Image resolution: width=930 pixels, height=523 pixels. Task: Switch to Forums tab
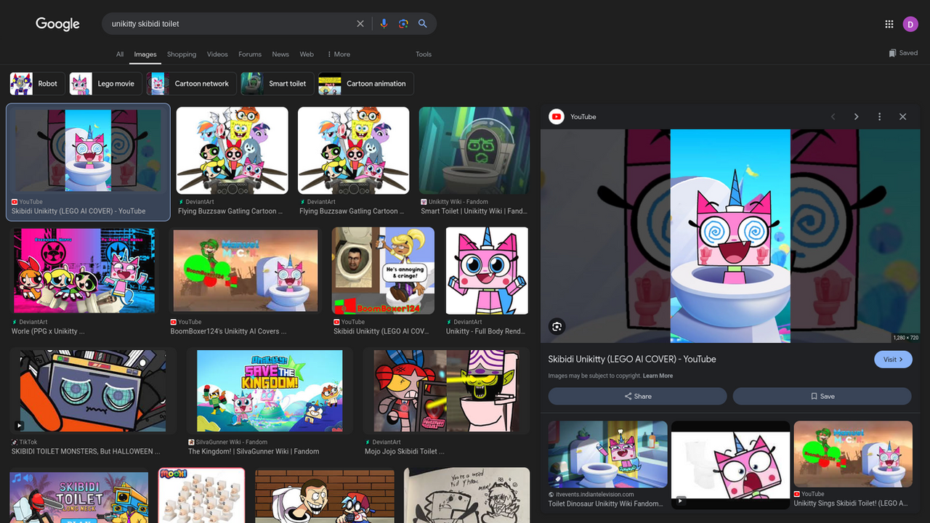250,54
